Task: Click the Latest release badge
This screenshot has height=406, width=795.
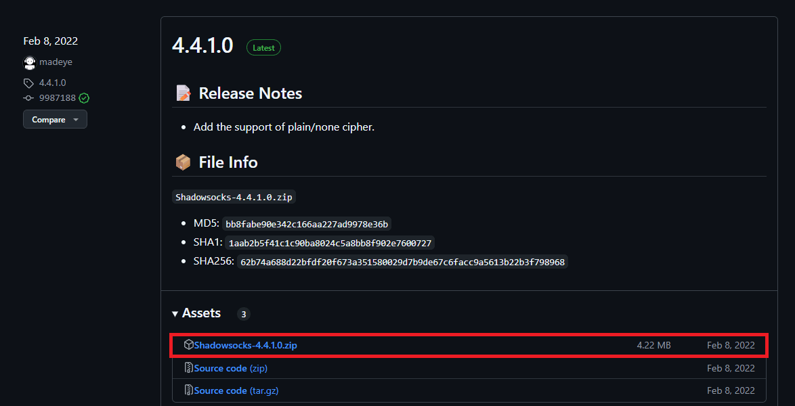Action: point(263,47)
